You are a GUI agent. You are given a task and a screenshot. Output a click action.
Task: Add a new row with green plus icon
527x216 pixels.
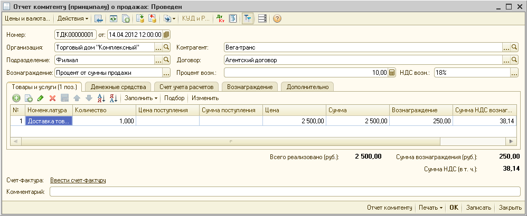point(16,99)
